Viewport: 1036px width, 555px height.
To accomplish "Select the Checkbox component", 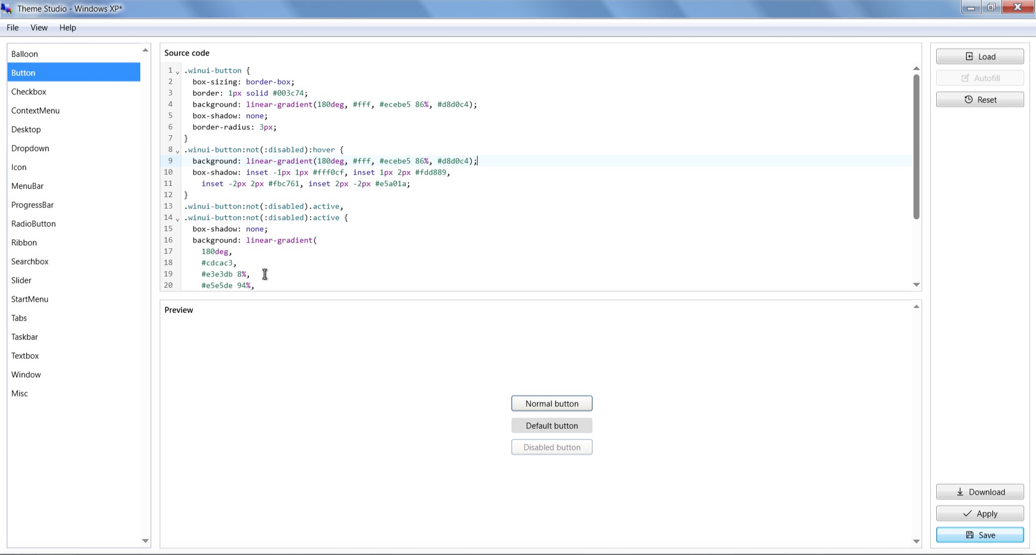I will pyautogui.click(x=29, y=92).
